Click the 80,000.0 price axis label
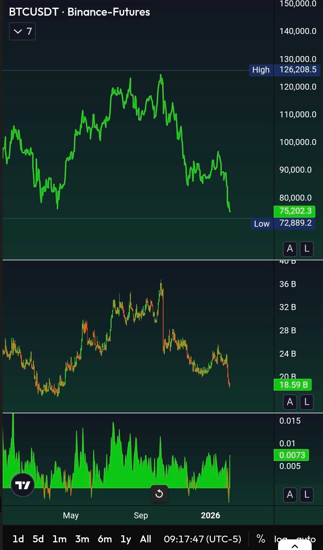 pos(295,198)
